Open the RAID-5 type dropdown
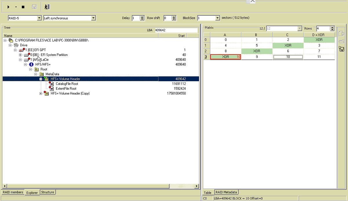 tap(39, 18)
